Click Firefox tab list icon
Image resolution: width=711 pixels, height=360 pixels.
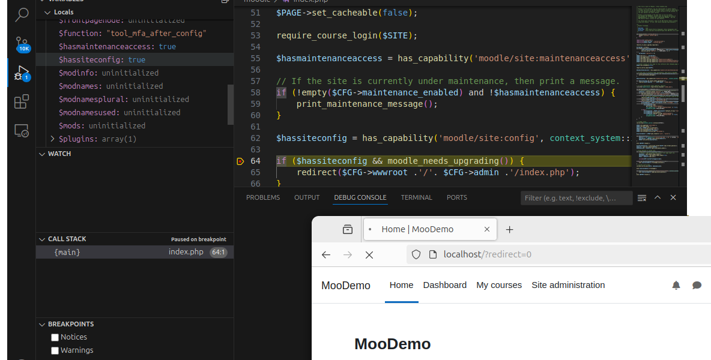pyautogui.click(x=347, y=229)
